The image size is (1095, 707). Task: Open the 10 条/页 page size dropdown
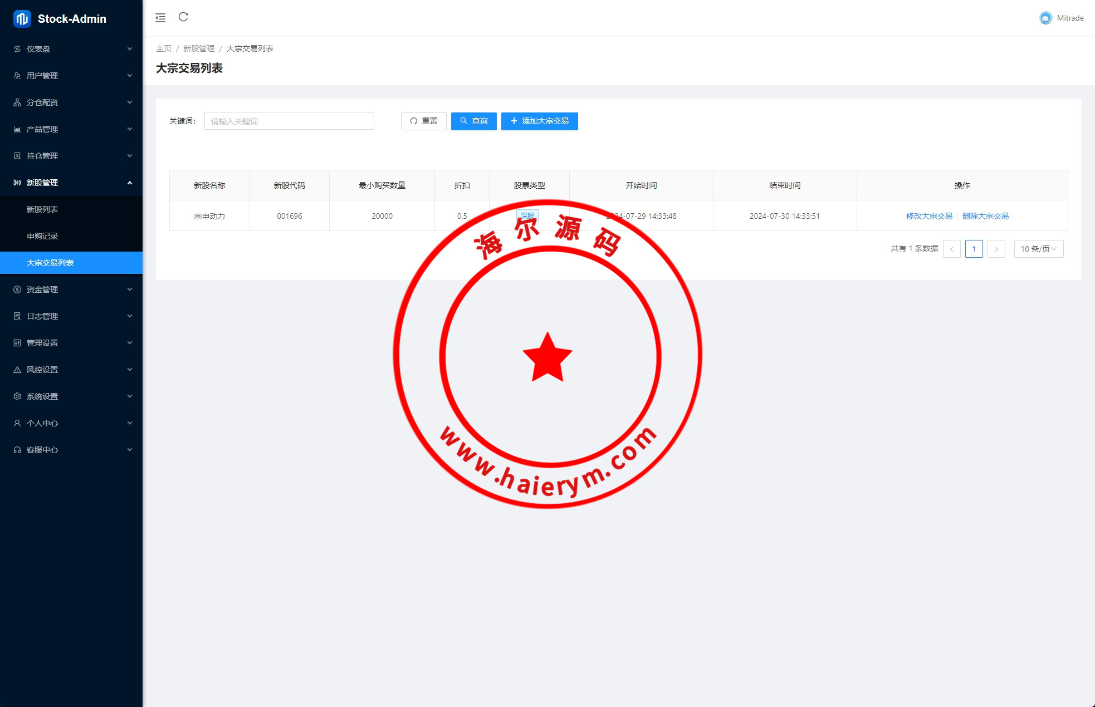pos(1038,249)
